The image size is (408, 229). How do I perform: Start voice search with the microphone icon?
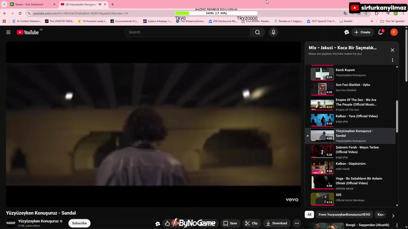point(273,32)
